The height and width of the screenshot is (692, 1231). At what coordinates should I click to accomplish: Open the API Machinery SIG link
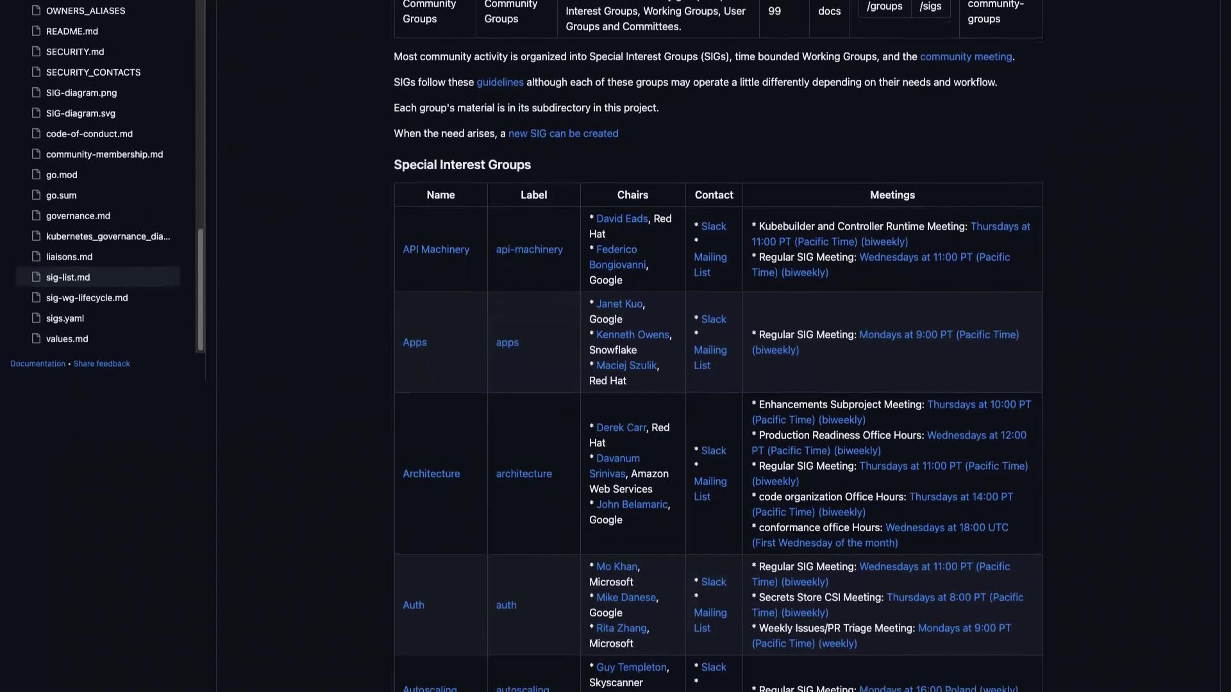coord(436,249)
